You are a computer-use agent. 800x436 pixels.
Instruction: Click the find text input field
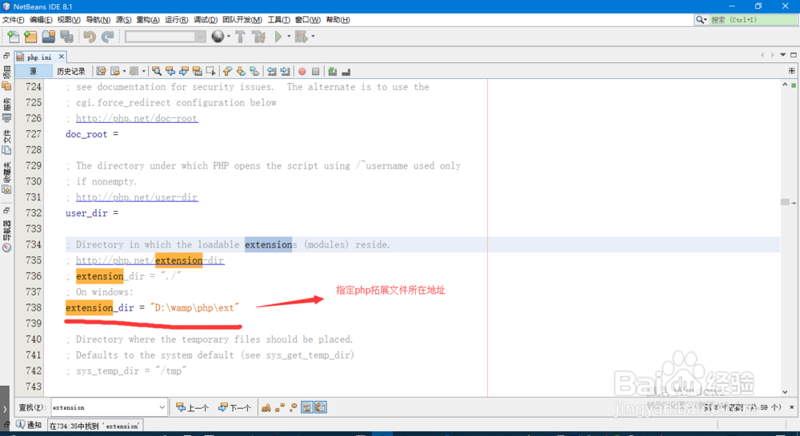pyautogui.click(x=105, y=407)
